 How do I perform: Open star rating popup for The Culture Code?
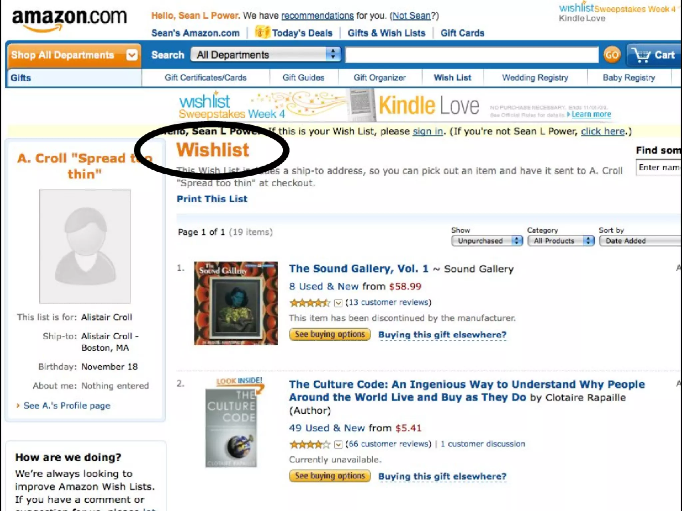[338, 444]
